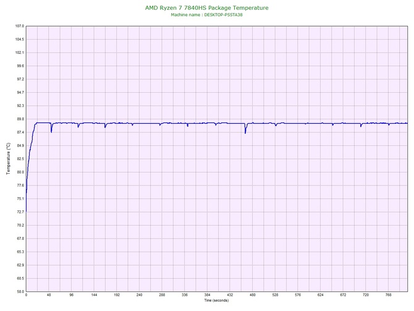
Task: Click the 528 x-axis tick label
Action: (276, 295)
